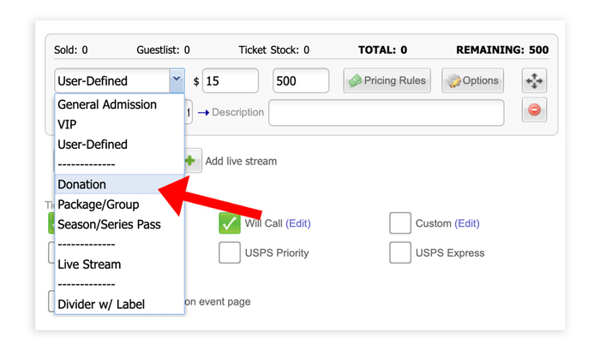600x350 pixels.
Task: Click the REMAINING: 500 text
Action: point(502,50)
